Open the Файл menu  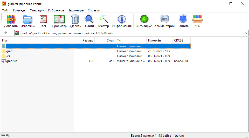tap(5, 10)
